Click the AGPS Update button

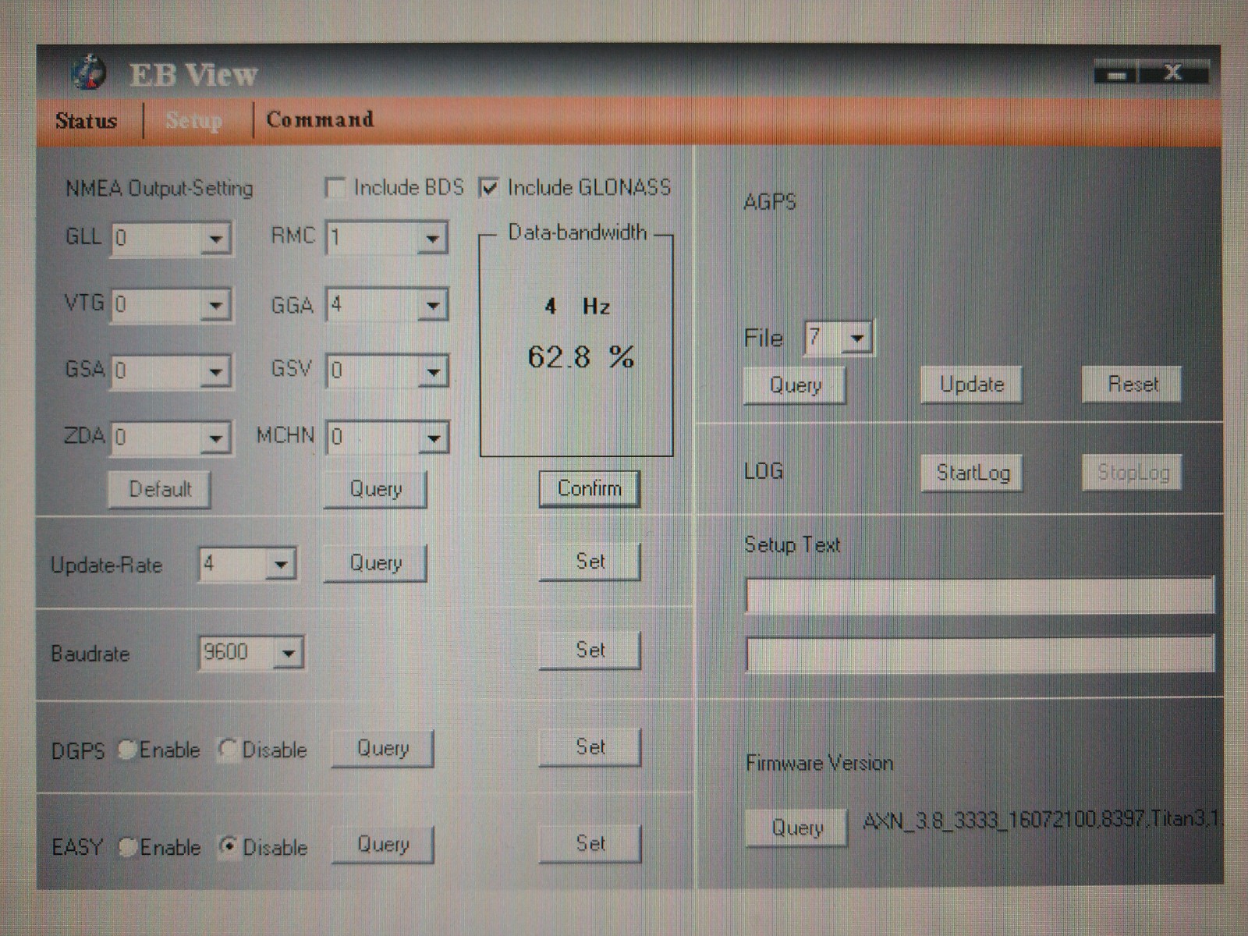[x=971, y=385]
